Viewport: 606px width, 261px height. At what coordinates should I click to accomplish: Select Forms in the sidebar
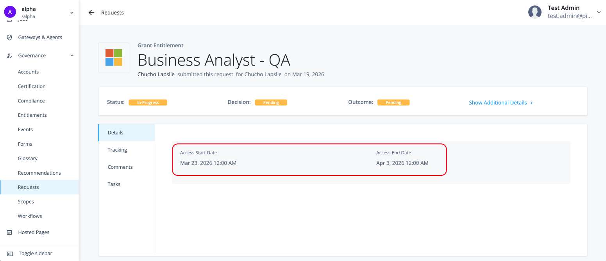tap(25, 144)
